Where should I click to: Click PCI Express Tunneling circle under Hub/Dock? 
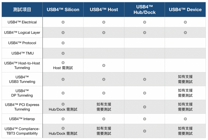coord(145,107)
